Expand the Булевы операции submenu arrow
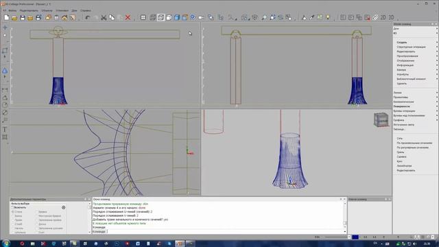 click(436, 111)
